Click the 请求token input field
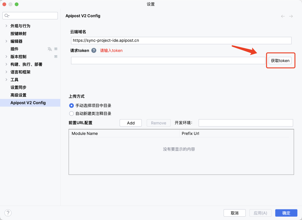The width and height of the screenshot is (302, 220). [168, 61]
